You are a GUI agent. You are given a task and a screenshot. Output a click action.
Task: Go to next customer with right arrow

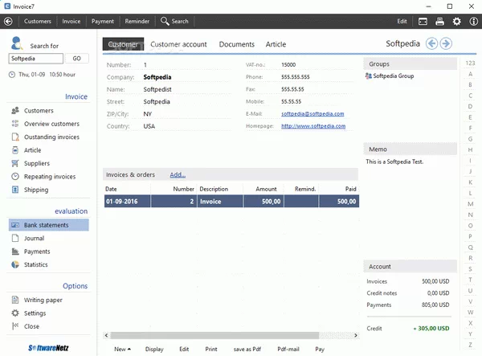pos(446,44)
